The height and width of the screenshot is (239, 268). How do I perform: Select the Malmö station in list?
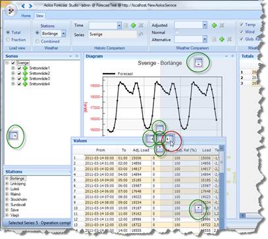(15, 194)
